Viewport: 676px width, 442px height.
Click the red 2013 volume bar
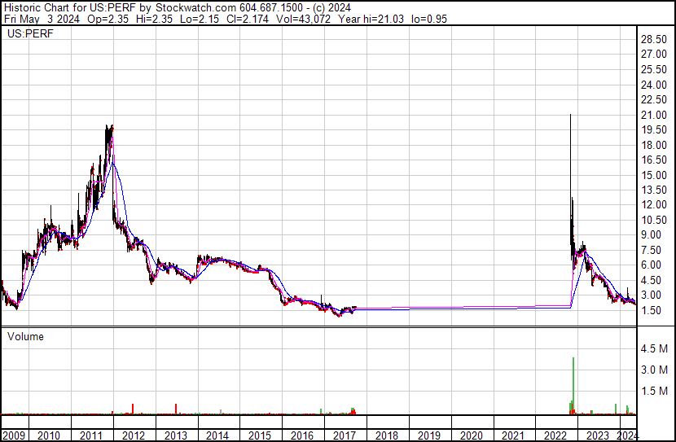pos(176,409)
